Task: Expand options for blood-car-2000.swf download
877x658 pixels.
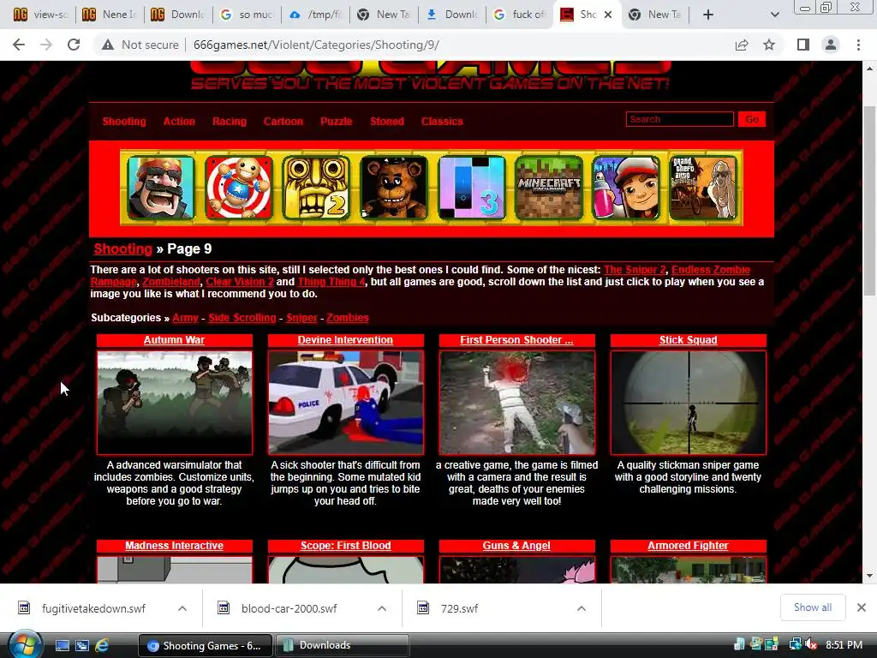Action: pyautogui.click(x=382, y=608)
